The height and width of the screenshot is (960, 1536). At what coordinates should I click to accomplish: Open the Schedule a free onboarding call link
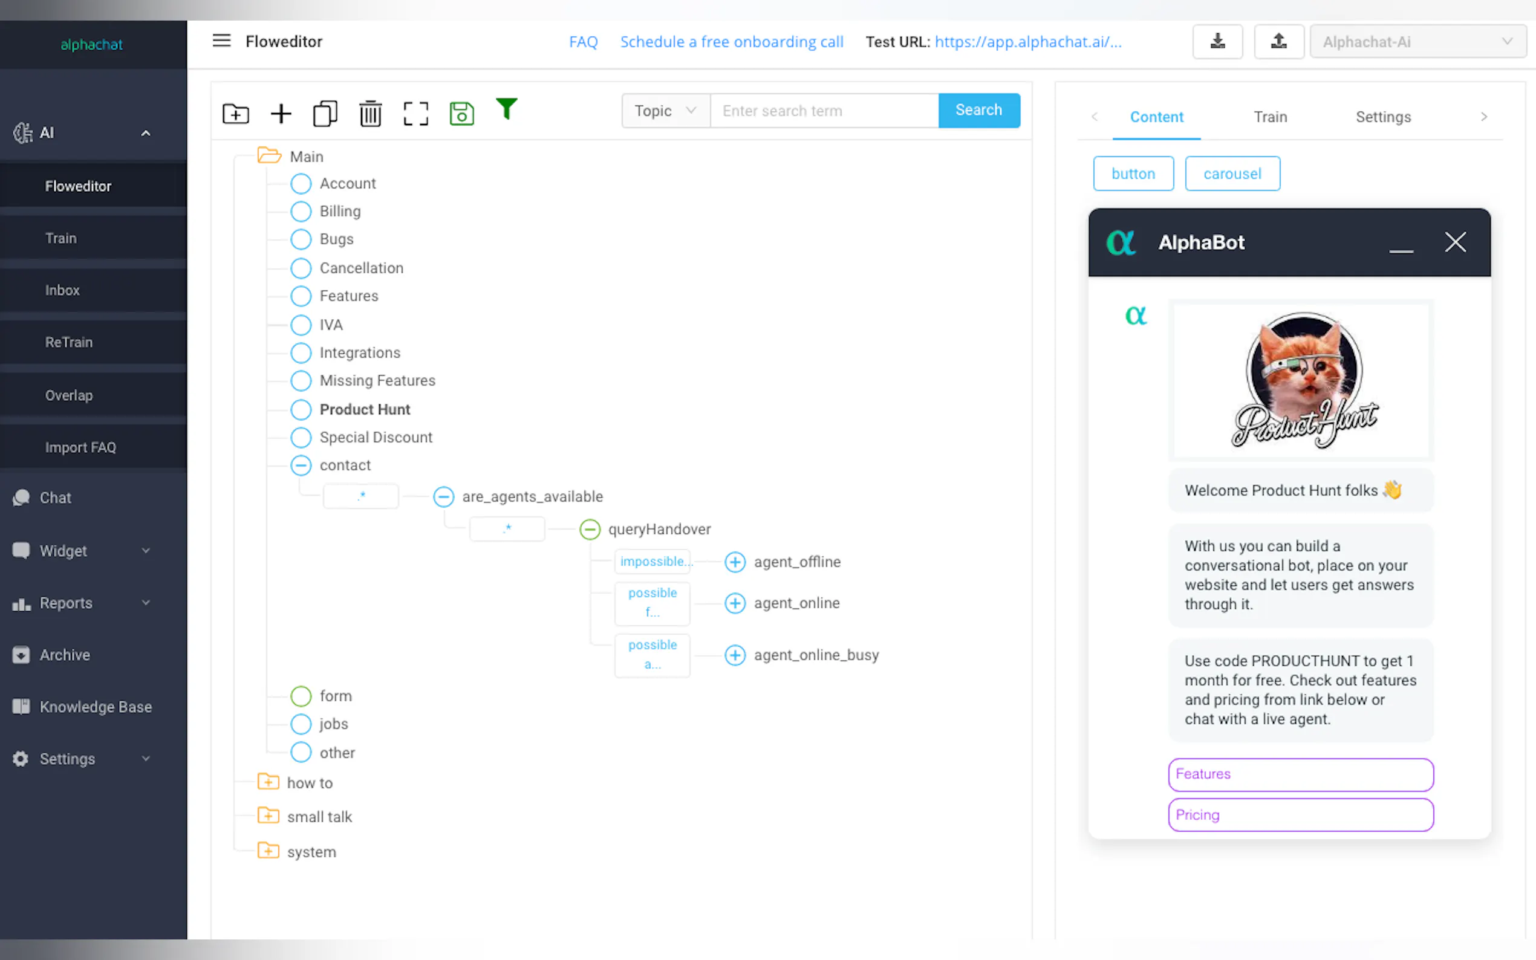[732, 42]
